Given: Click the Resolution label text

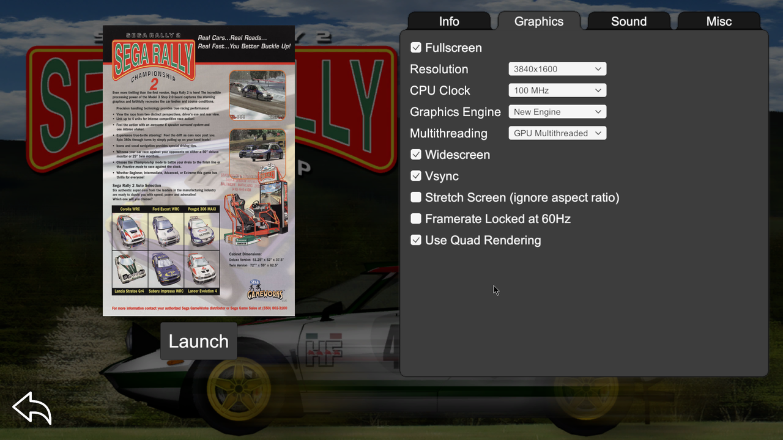Looking at the screenshot, I should tap(439, 69).
